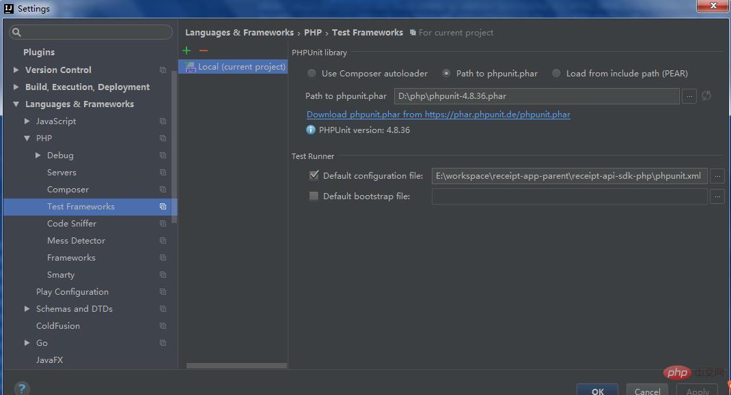This screenshot has width=731, height=395.
Task: Open the Mess Detector settings page
Action: point(76,241)
